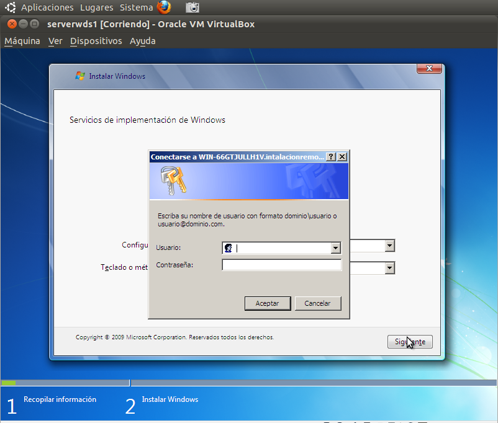Screen dimensions: 498x423
Task: Focus the Contraseña password field
Action: click(x=281, y=265)
